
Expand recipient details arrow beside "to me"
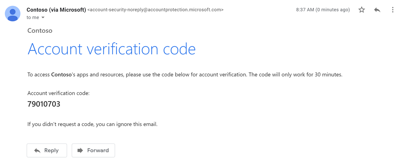pyautogui.click(x=43, y=18)
